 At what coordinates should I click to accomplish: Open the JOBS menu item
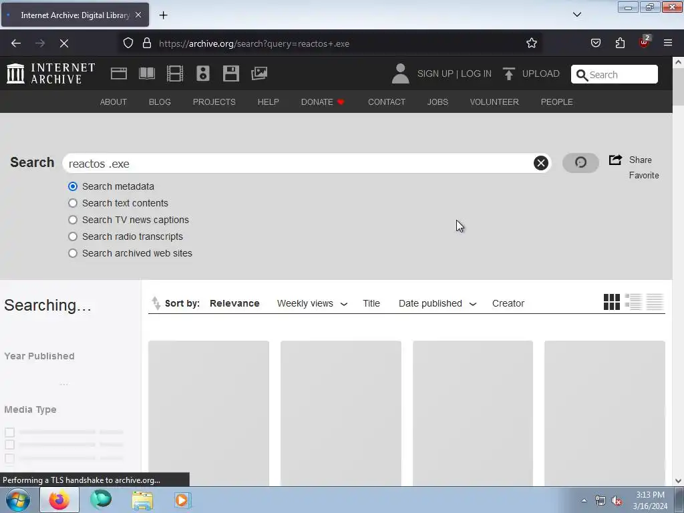[x=438, y=102]
